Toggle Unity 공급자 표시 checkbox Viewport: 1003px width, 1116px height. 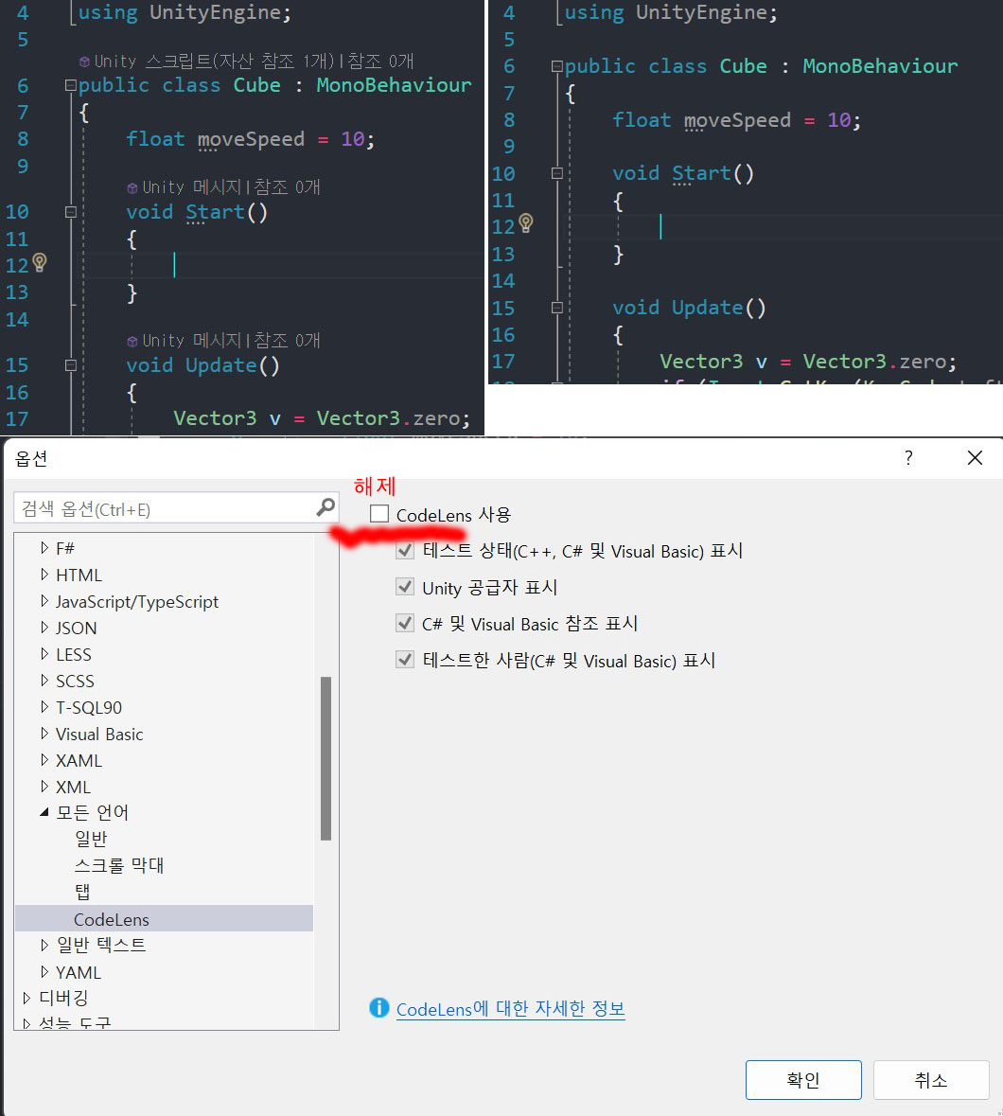tap(405, 587)
